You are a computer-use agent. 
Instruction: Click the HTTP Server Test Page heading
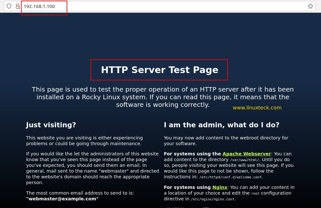(159, 70)
